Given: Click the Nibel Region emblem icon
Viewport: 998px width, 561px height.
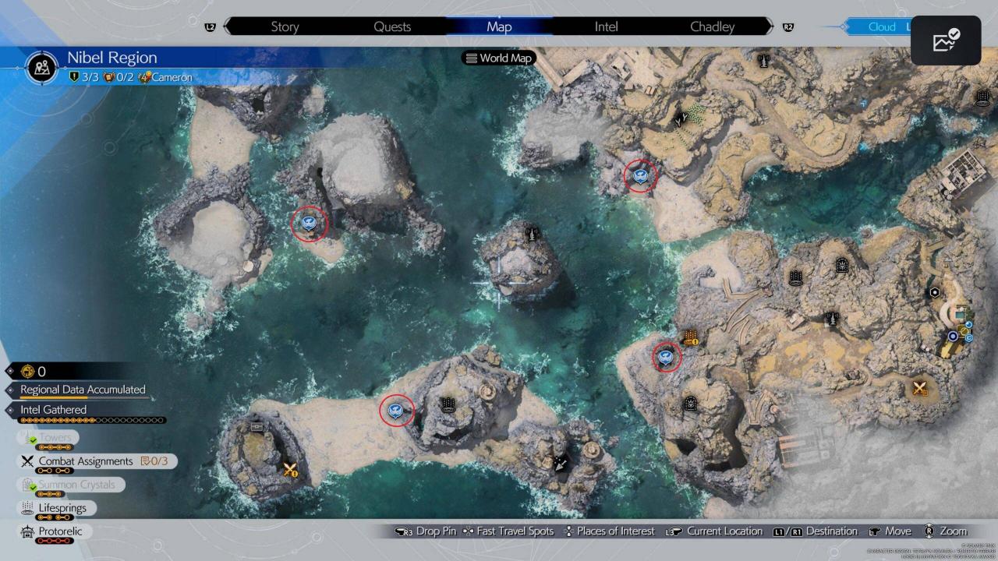Looking at the screenshot, I should (x=43, y=67).
